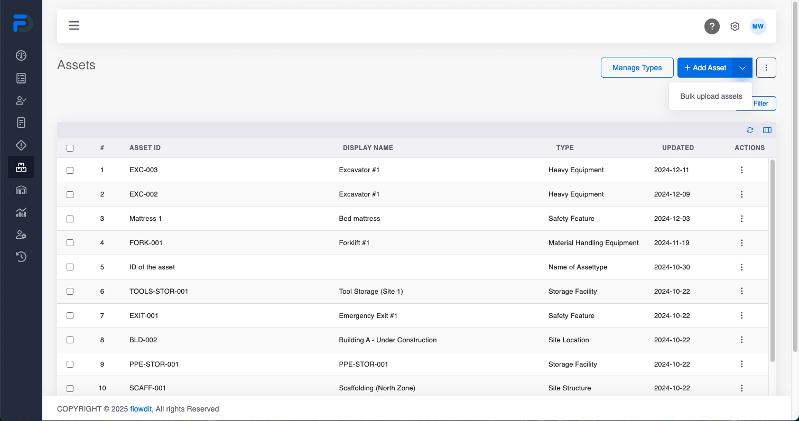Open the history clock icon in sidebar
Image resolution: width=799 pixels, height=421 pixels.
(x=21, y=257)
